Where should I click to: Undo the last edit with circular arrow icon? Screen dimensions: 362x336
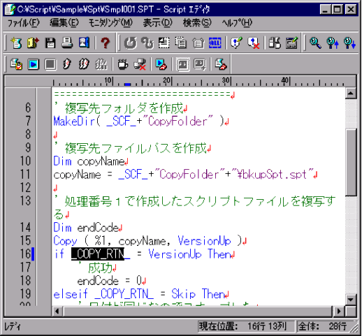click(131, 43)
